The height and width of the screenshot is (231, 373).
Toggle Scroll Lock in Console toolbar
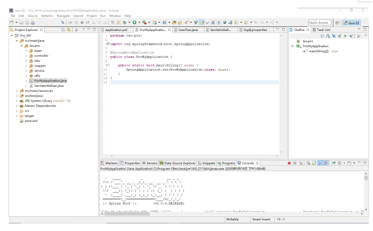[314, 163]
